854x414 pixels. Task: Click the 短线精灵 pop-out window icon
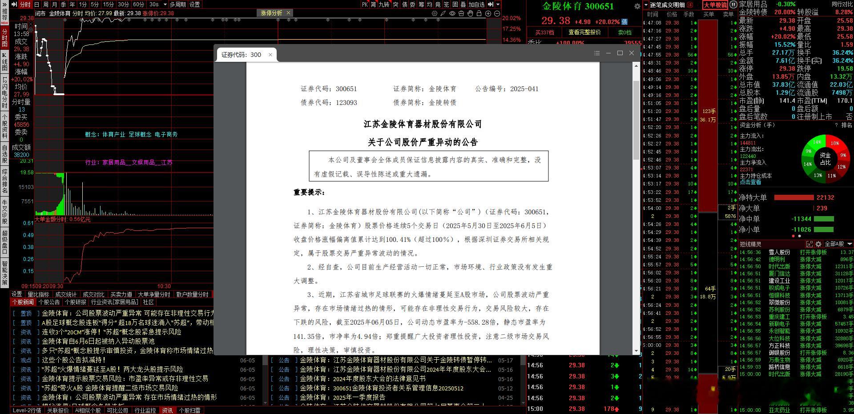click(x=810, y=244)
